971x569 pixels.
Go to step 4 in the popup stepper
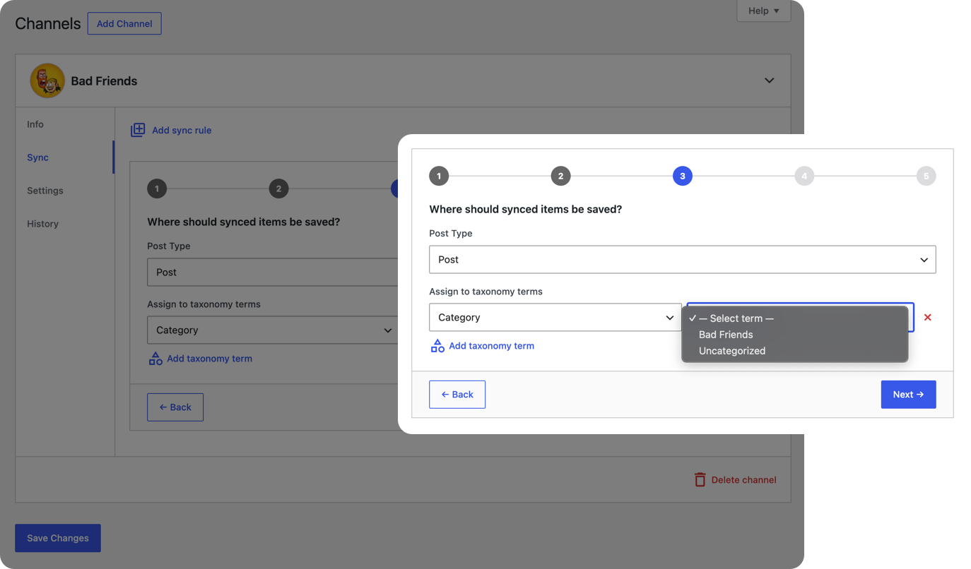[804, 176]
